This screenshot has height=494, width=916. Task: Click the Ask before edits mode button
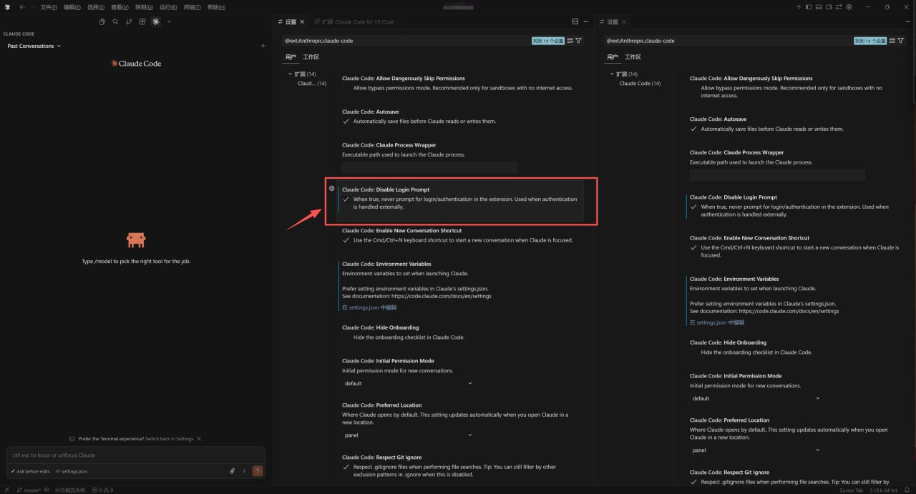coord(31,471)
